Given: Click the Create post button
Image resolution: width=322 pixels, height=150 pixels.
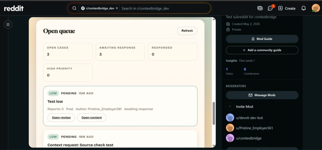Looking at the screenshot, I should click(287, 8).
